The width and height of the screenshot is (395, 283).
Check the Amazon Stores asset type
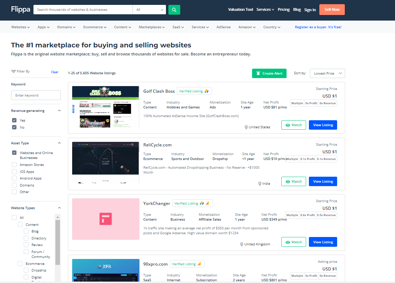(14, 165)
